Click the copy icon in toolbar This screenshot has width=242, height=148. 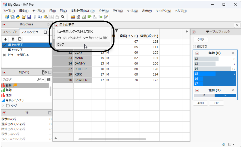[x=40, y=17]
